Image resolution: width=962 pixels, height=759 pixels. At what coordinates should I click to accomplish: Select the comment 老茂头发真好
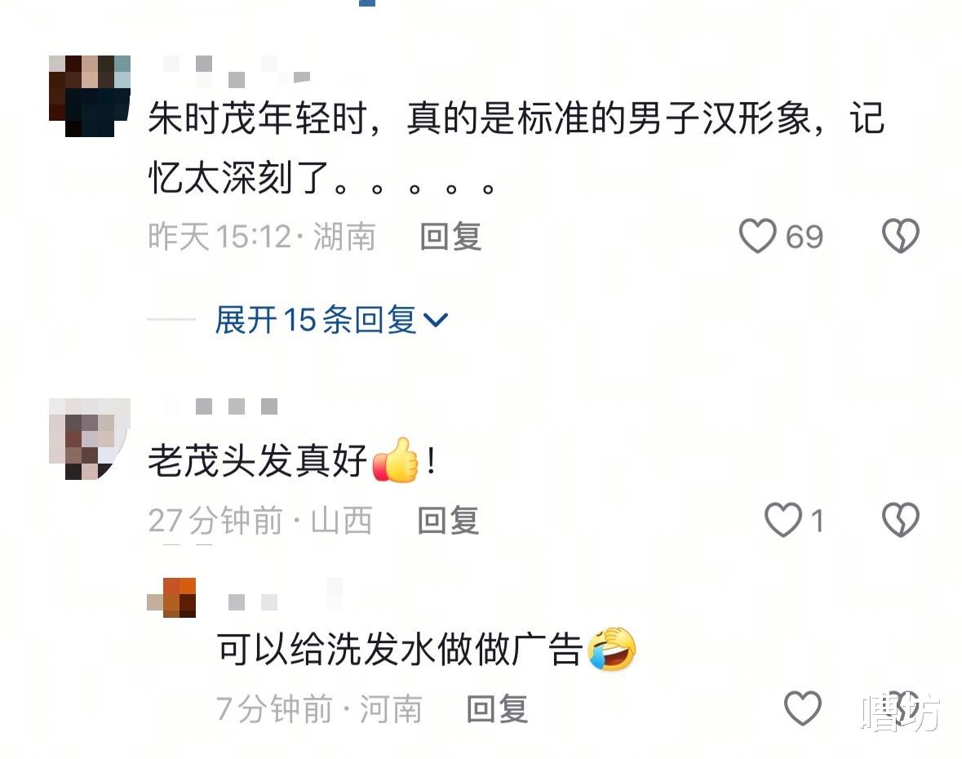293,460
